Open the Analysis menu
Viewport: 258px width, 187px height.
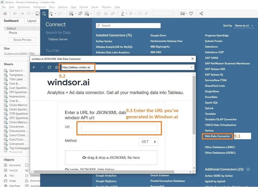point(63,7)
